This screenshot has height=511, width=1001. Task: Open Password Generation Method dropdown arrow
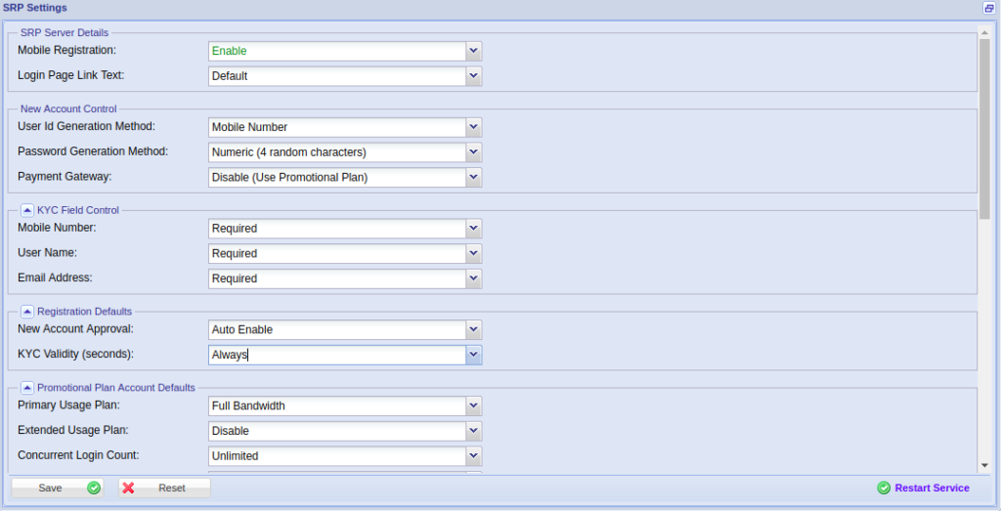(x=473, y=152)
